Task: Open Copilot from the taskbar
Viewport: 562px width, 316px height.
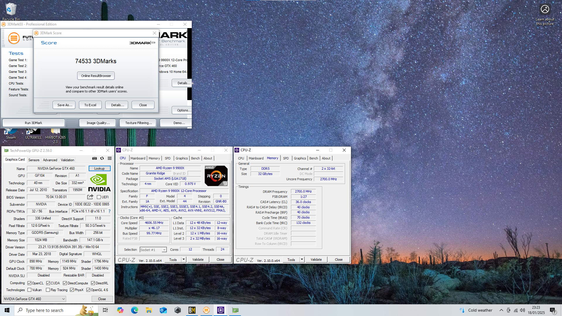Action: click(120, 310)
